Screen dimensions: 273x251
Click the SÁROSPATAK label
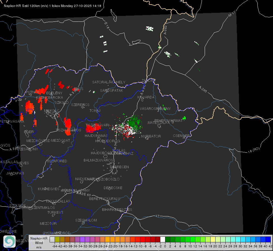pos(112,90)
